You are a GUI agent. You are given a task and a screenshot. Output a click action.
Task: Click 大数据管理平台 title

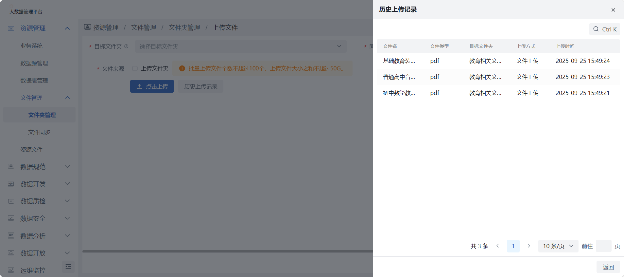click(26, 12)
